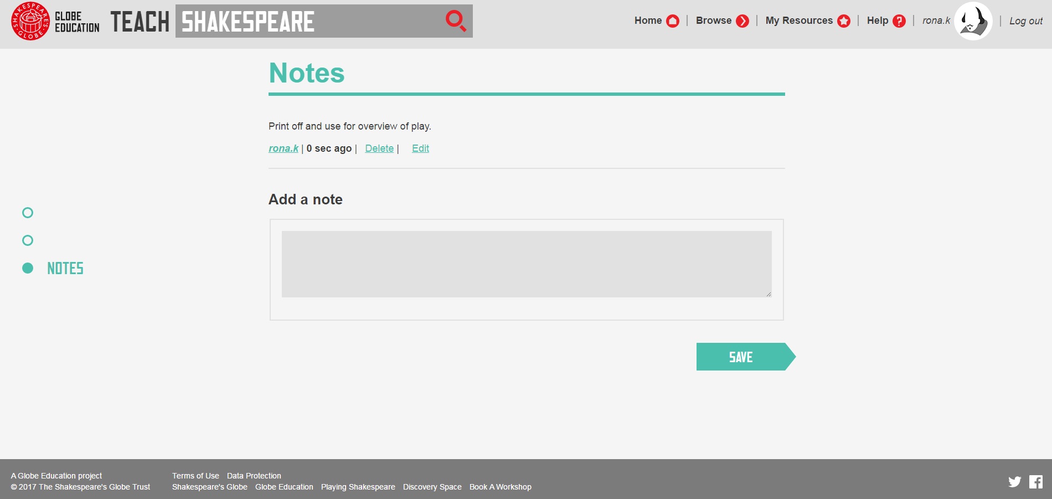This screenshot has height=499, width=1052.
Task: Go to the NOTES sidebar section
Action: click(65, 269)
